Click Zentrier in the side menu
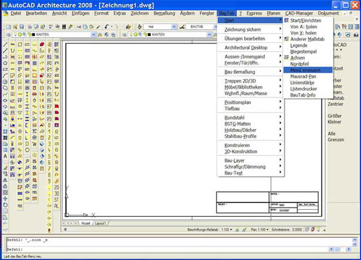361x260 pixels. click(x=335, y=104)
